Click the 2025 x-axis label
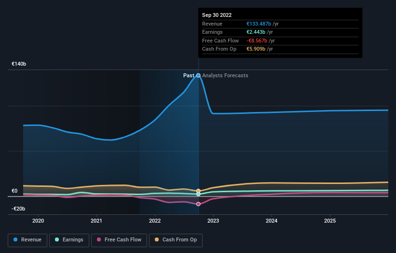Screen dimensions: 396x253 pos(330,221)
